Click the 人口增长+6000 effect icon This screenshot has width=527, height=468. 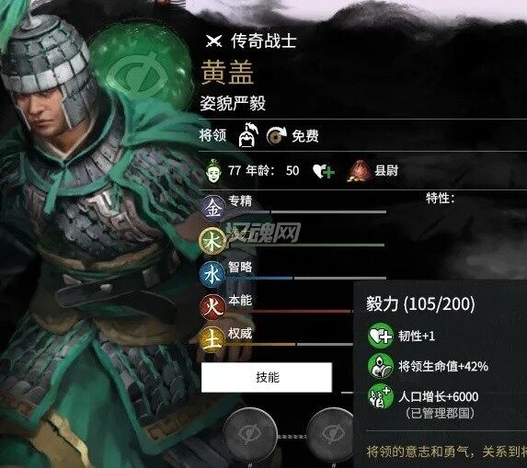pos(381,396)
